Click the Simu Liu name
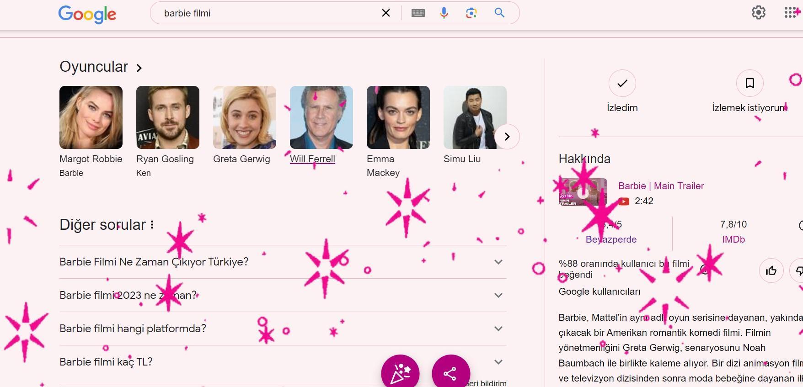 (462, 159)
